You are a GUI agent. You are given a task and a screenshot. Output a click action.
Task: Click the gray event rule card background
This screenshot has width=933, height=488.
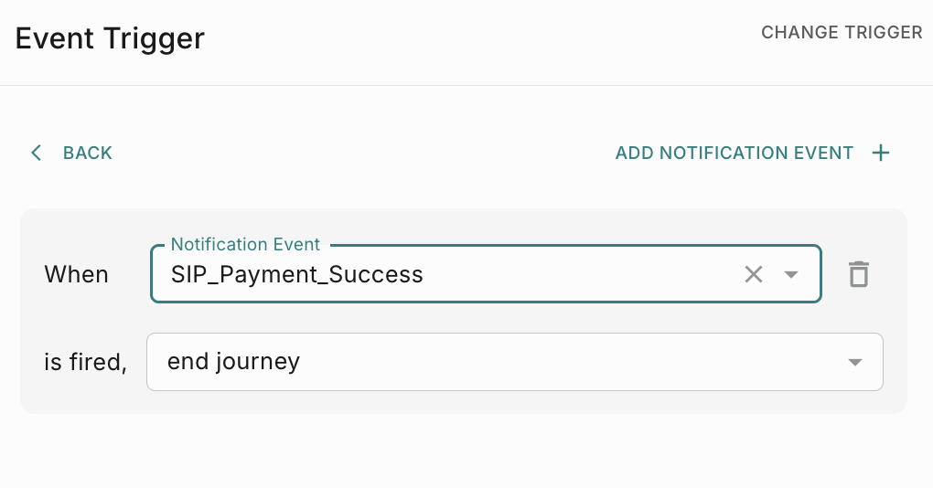[x=457, y=402]
